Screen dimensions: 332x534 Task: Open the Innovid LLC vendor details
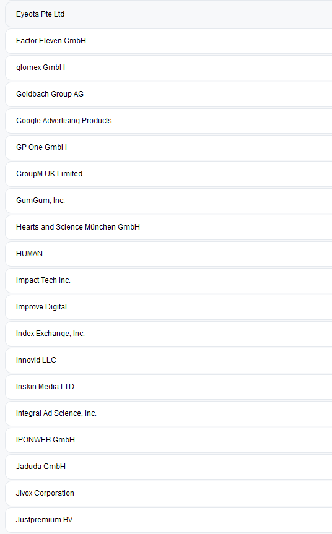168,360
